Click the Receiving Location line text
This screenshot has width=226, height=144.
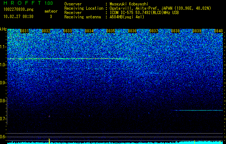138,8
